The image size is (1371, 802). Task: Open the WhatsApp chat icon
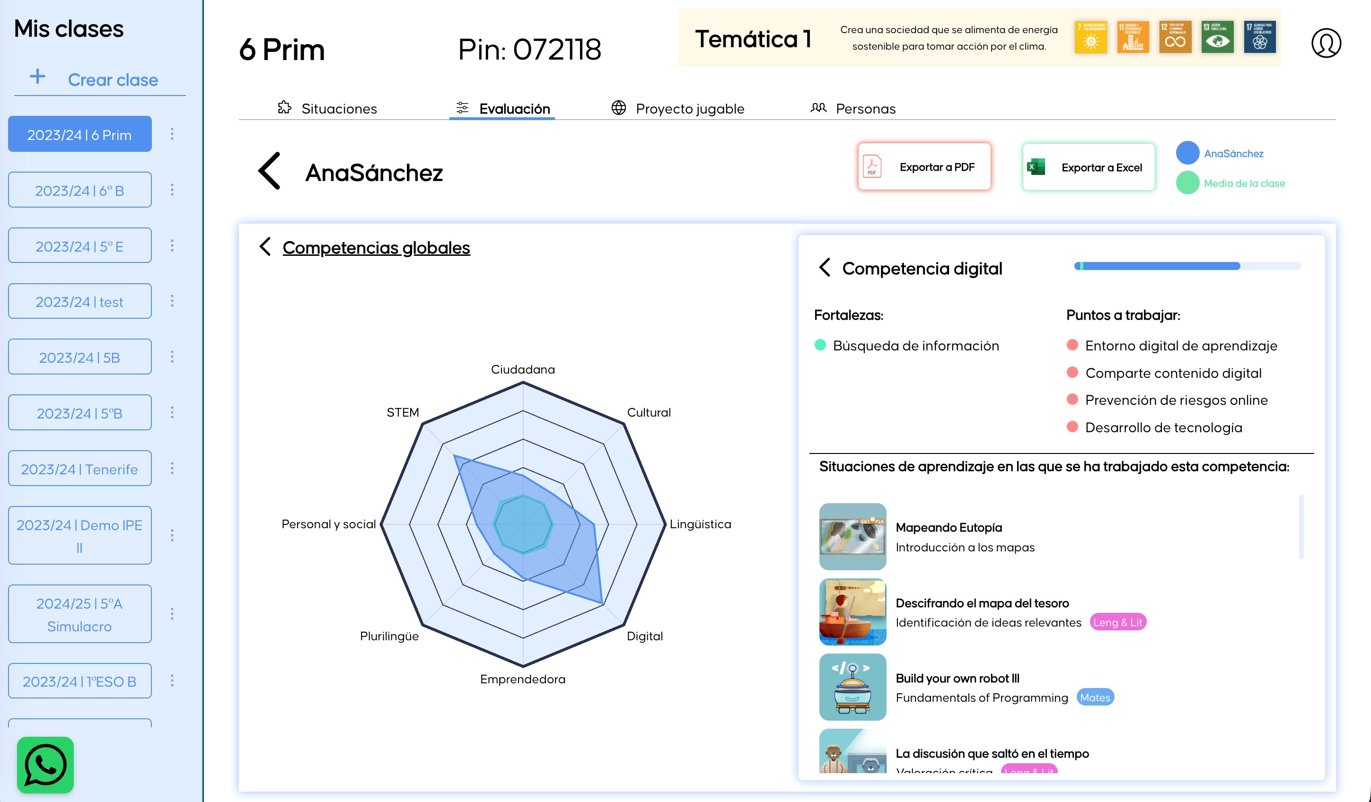[x=45, y=765]
